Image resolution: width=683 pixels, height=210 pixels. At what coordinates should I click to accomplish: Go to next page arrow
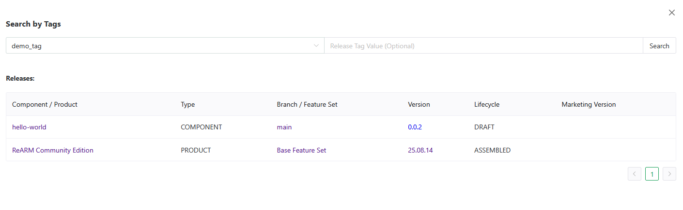click(669, 174)
